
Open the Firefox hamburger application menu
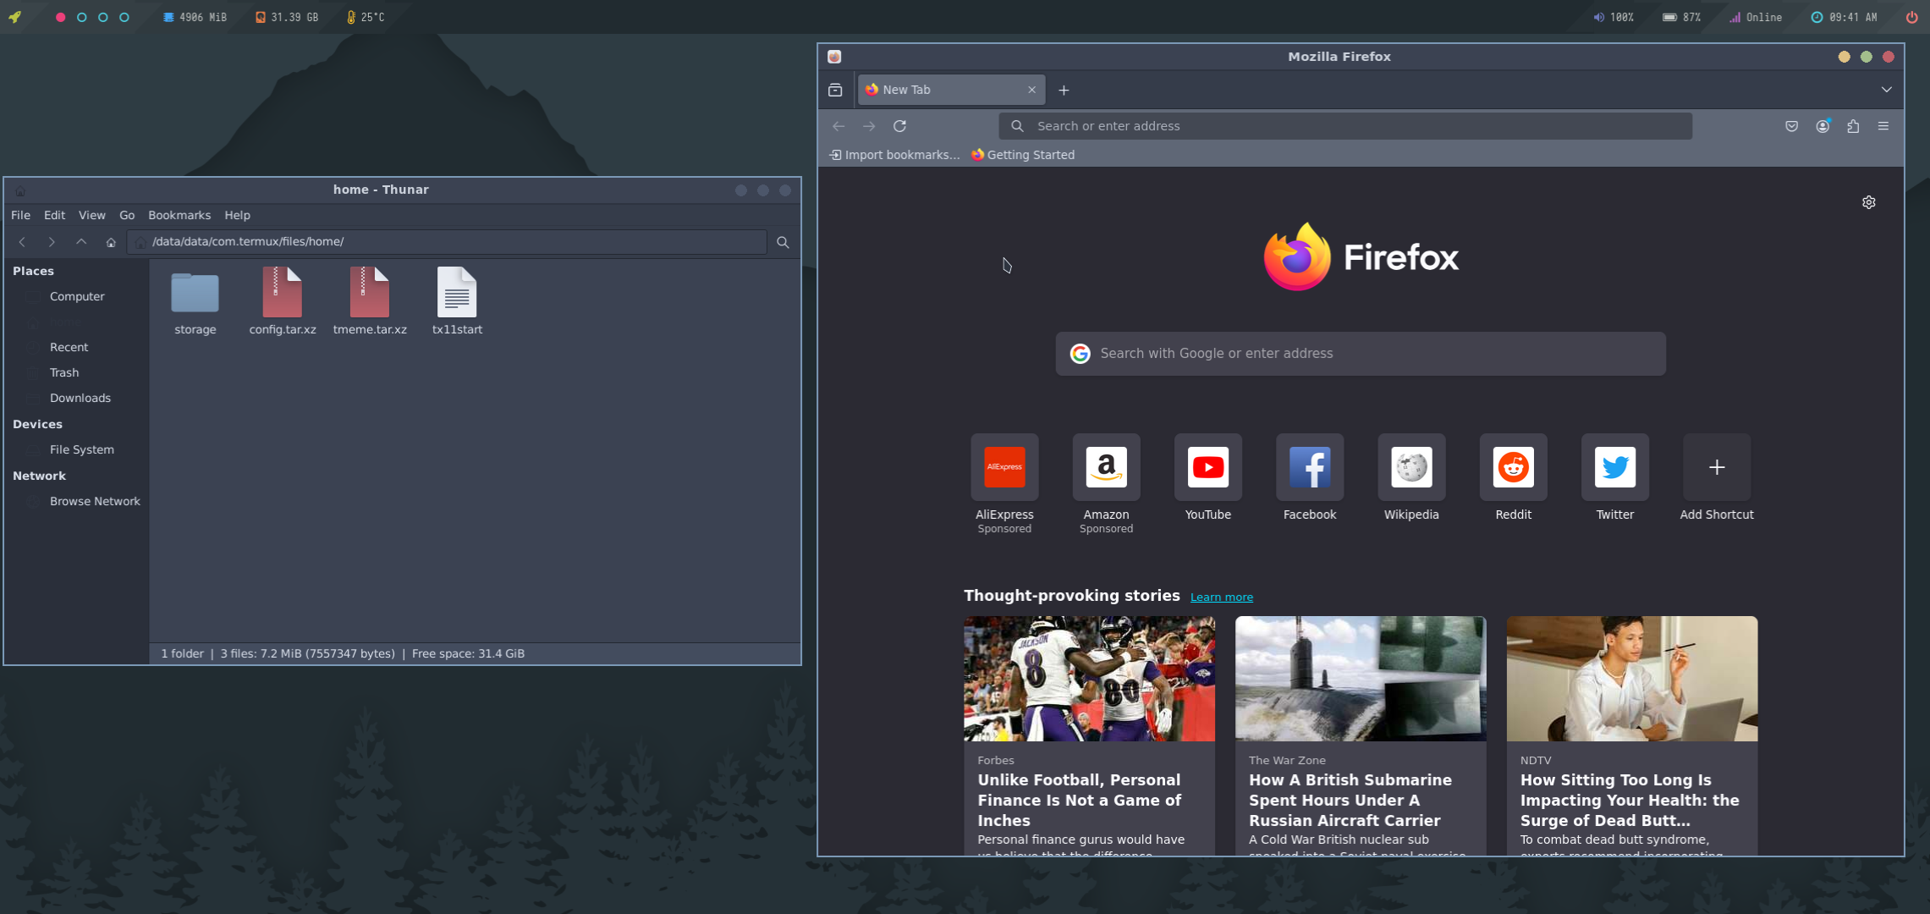(1883, 126)
